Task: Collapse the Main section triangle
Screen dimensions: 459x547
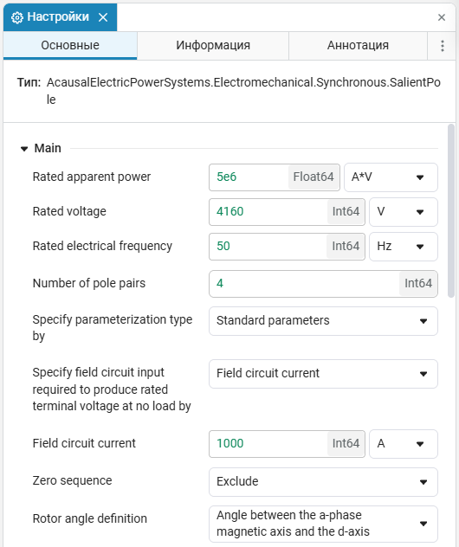Action: (x=24, y=149)
